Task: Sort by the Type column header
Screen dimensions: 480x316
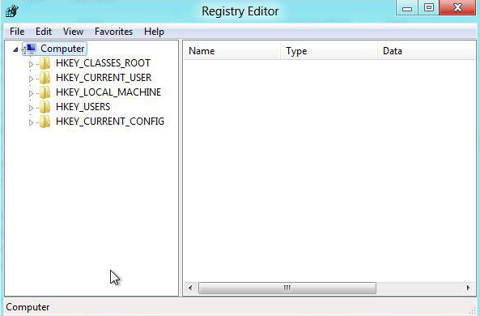Action: pyautogui.click(x=329, y=51)
